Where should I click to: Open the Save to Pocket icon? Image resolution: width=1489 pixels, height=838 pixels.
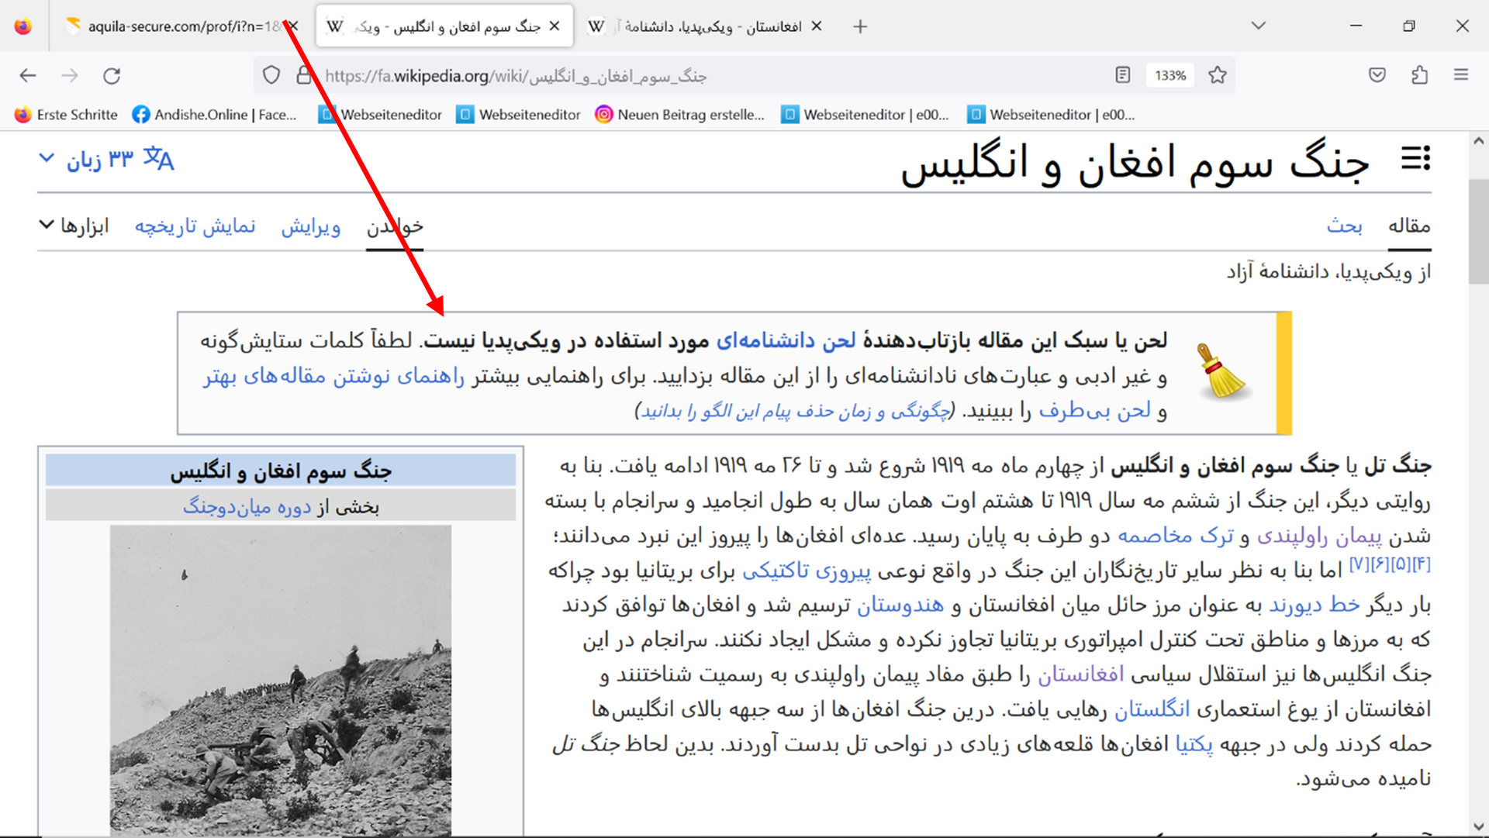click(x=1377, y=75)
